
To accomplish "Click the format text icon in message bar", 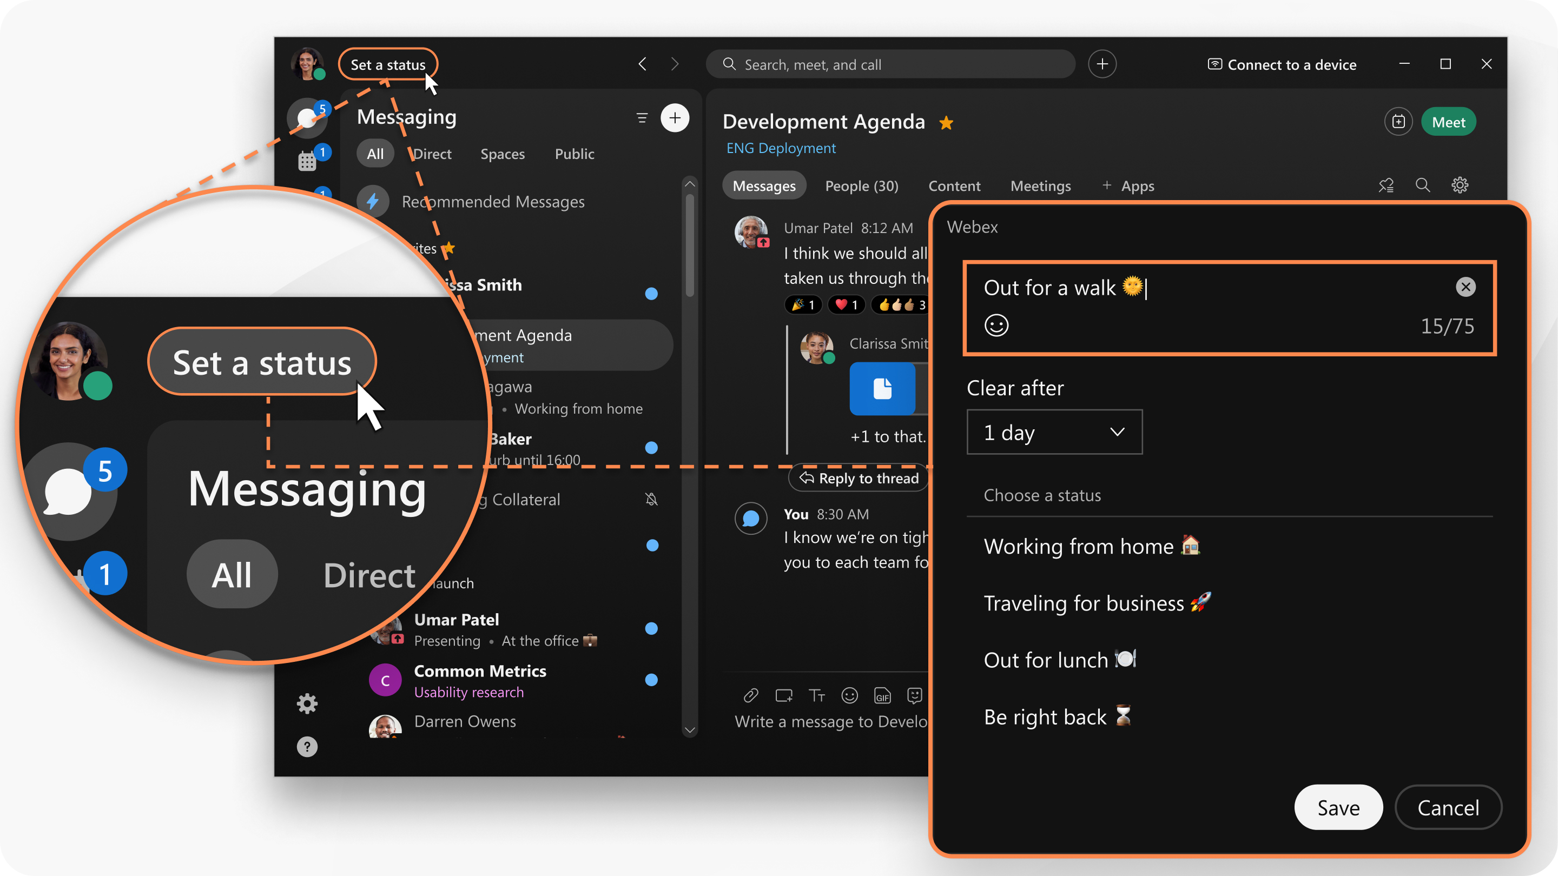I will pyautogui.click(x=815, y=694).
